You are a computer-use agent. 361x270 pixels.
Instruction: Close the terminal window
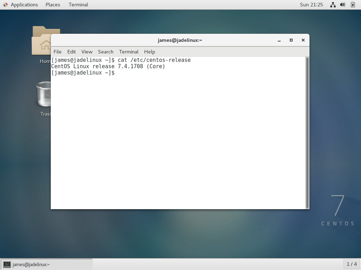(x=303, y=40)
